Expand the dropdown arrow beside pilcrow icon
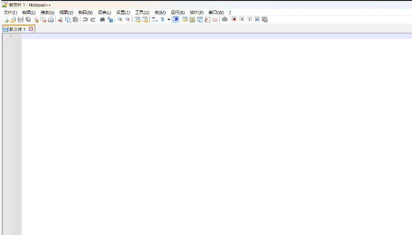Screen dimensions: 412x235 coord(169,19)
